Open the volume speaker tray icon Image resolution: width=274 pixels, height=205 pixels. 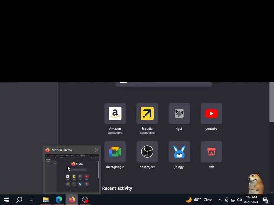[x=239, y=200]
